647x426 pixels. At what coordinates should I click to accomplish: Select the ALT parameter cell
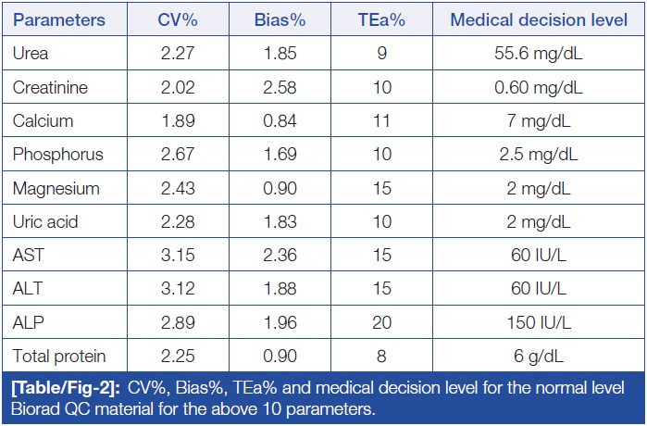click(x=27, y=287)
